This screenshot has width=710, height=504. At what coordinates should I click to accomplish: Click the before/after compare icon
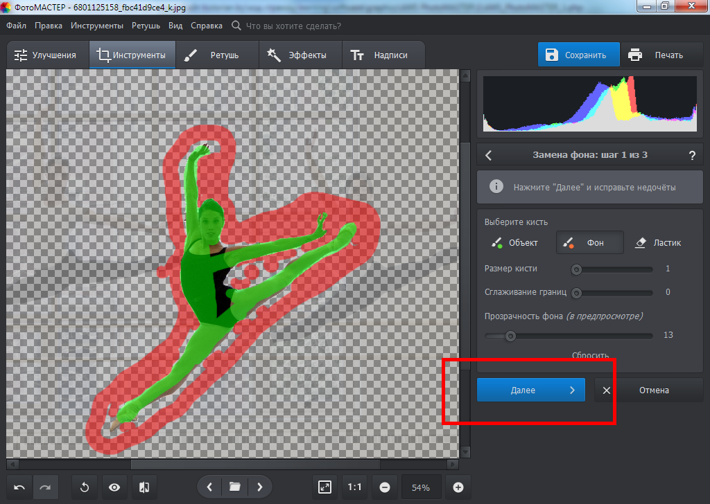pyautogui.click(x=144, y=487)
